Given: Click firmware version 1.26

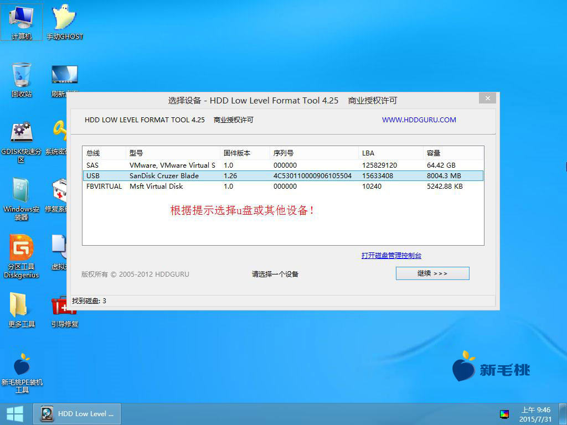Looking at the screenshot, I should point(230,176).
